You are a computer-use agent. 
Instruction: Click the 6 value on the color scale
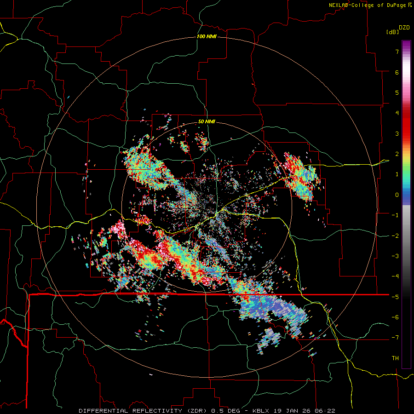click(397, 72)
